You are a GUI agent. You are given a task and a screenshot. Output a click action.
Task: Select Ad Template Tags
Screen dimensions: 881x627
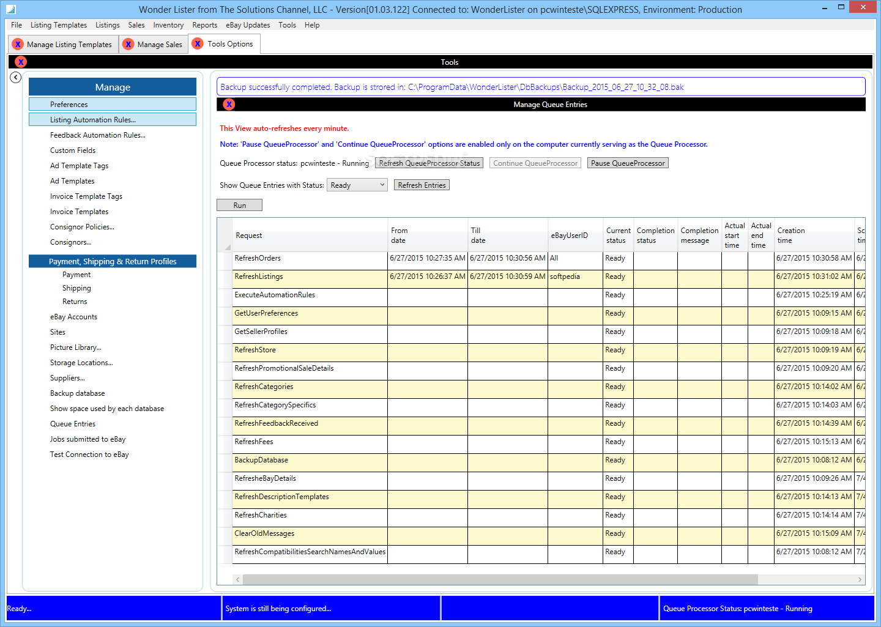[x=79, y=165]
